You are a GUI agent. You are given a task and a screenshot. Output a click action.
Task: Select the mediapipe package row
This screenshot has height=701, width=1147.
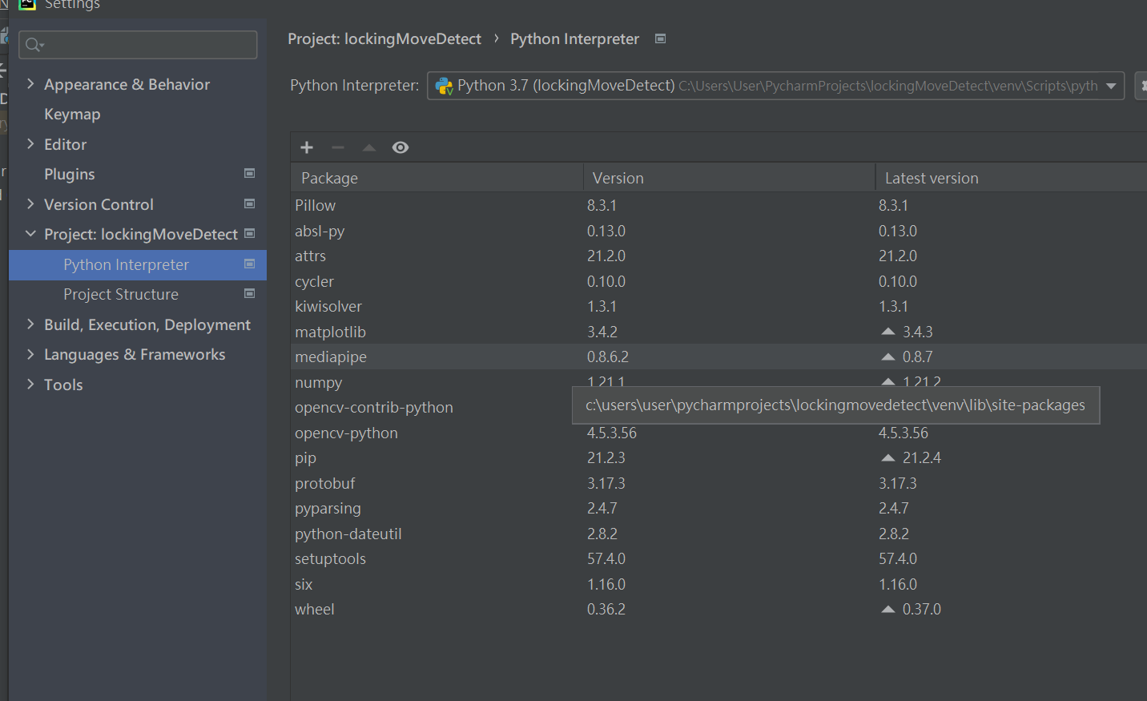[719, 357]
